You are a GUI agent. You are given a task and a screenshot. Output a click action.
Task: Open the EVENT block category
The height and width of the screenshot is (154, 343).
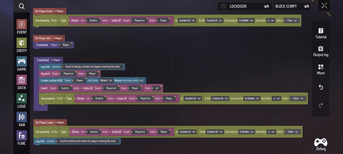[22, 27]
